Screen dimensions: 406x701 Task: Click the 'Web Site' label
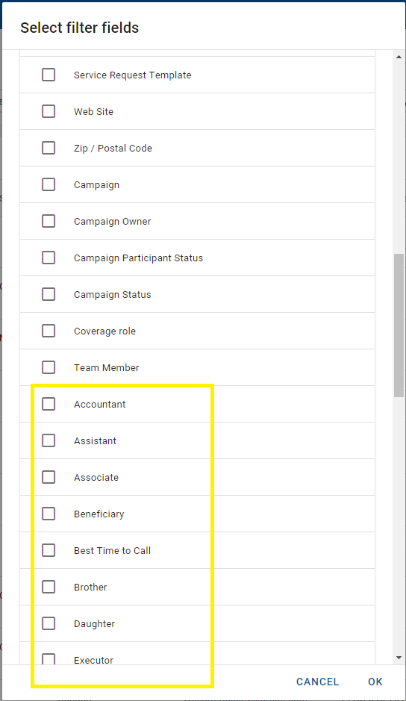click(93, 112)
